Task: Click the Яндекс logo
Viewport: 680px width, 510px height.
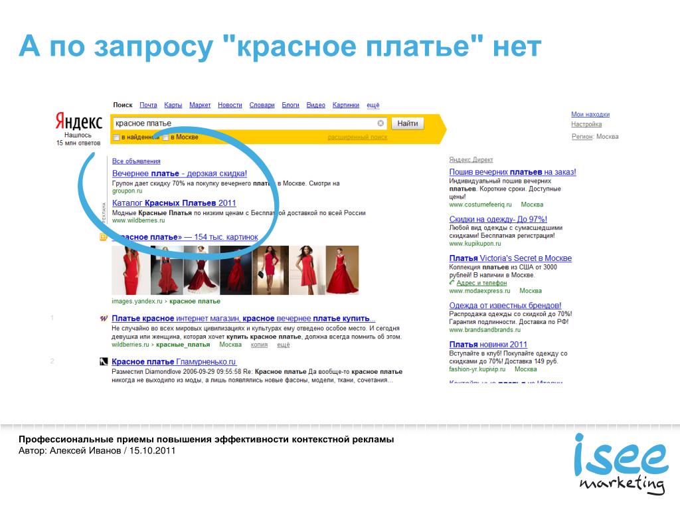Action: (x=78, y=122)
